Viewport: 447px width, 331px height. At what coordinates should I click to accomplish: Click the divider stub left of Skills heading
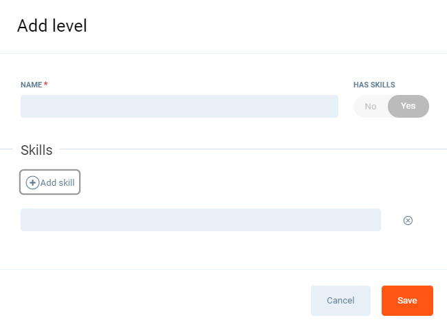(x=7, y=149)
